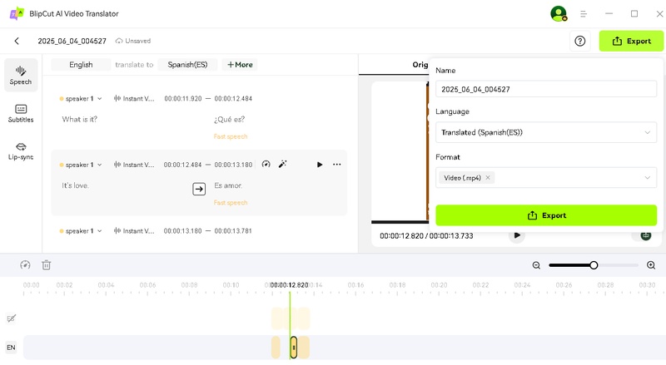This screenshot has height=365, width=666.
Task: Click the zoom in magnifier on timeline
Action: 651,265
